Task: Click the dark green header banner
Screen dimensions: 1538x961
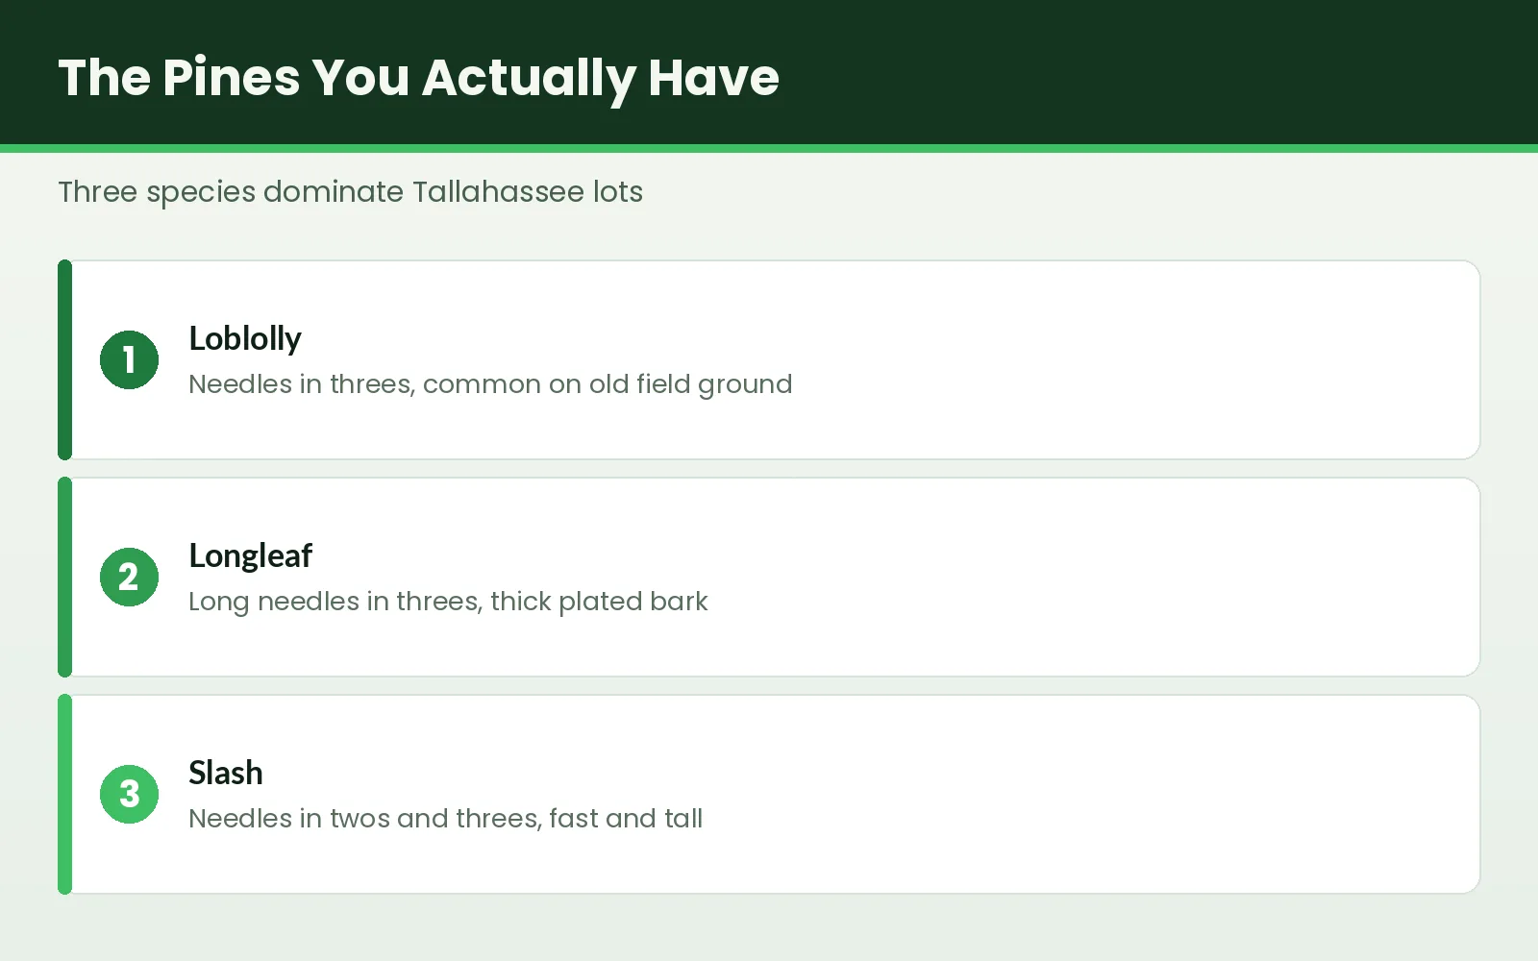Action: tap(1153, 72)
